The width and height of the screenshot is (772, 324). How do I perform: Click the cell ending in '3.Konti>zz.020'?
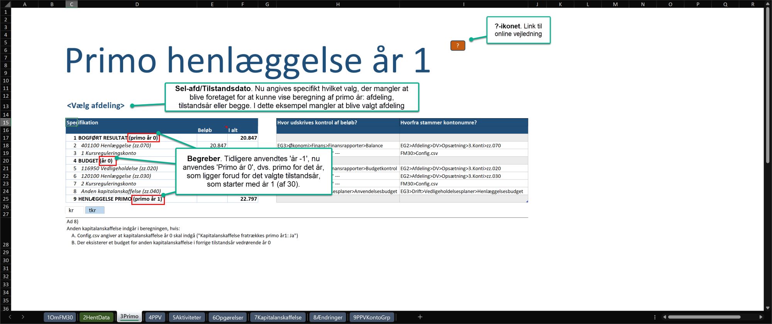[x=464, y=168]
